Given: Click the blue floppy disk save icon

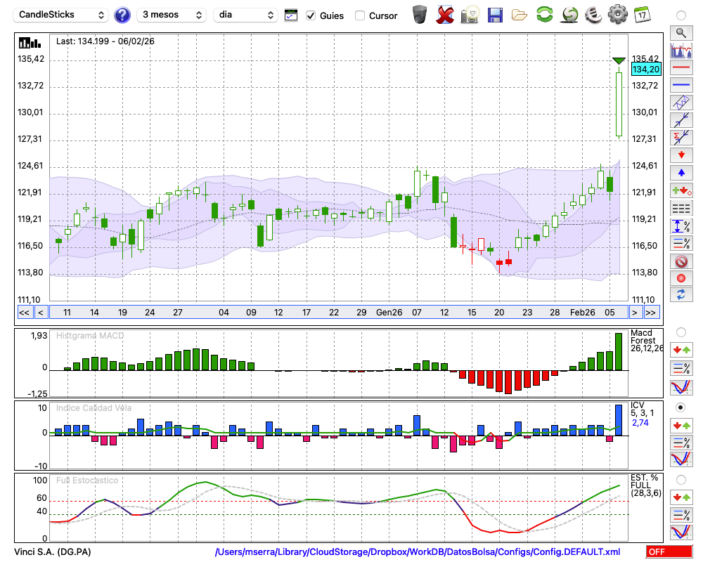Looking at the screenshot, I should (495, 15).
